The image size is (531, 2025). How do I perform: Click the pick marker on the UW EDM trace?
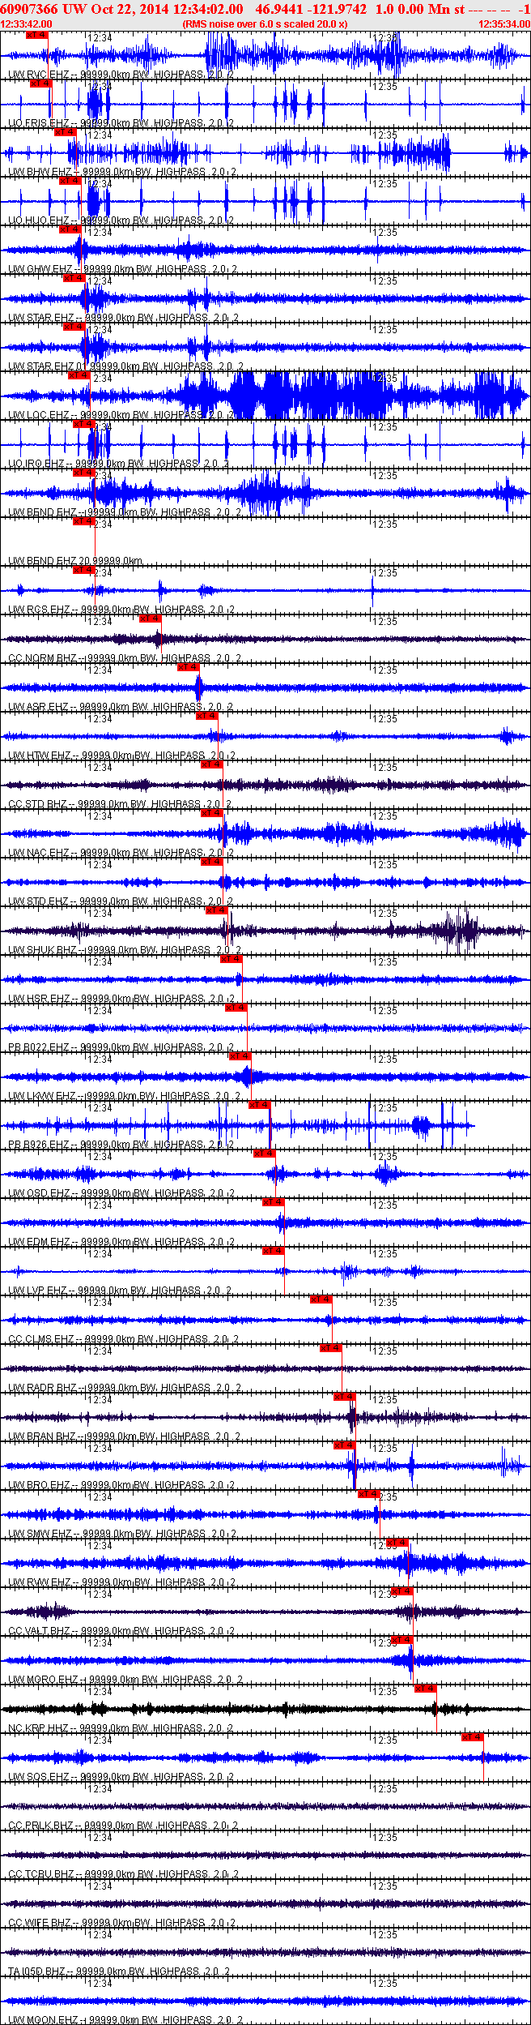tap(274, 1202)
